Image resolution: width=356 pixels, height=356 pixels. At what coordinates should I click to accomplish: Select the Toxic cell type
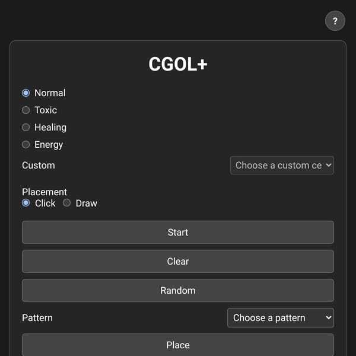tap(26, 110)
